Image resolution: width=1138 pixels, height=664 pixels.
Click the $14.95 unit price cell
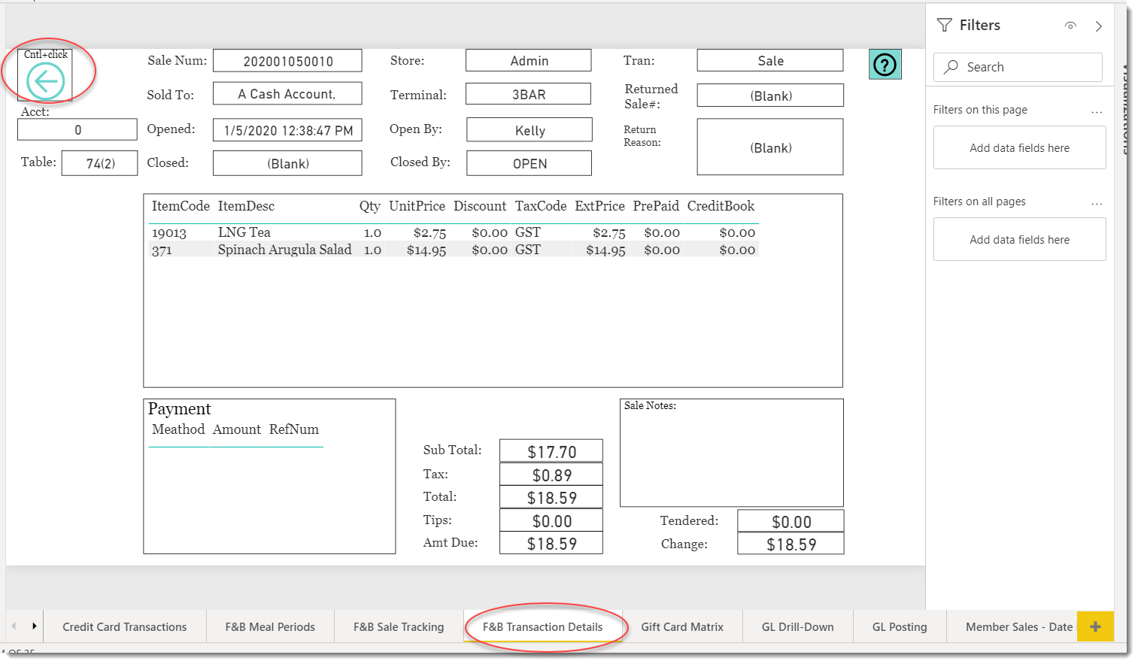coord(426,250)
